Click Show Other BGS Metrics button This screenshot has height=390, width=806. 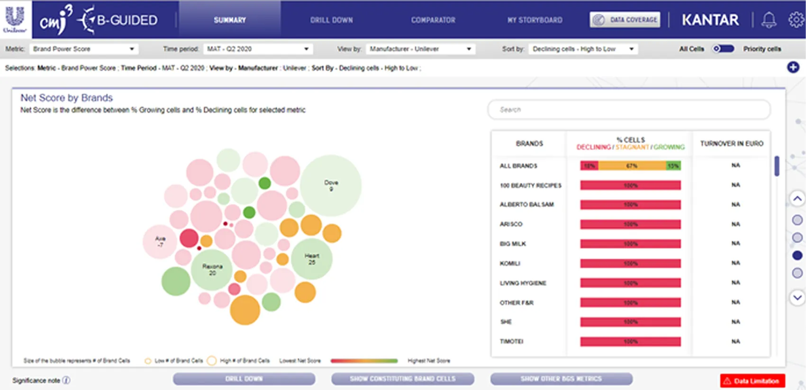561,379
